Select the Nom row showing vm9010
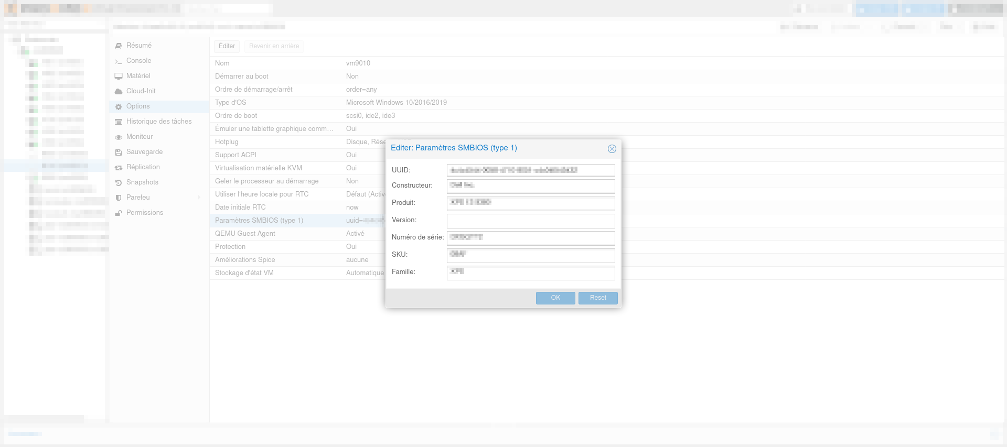The image size is (1007, 447). click(x=607, y=63)
